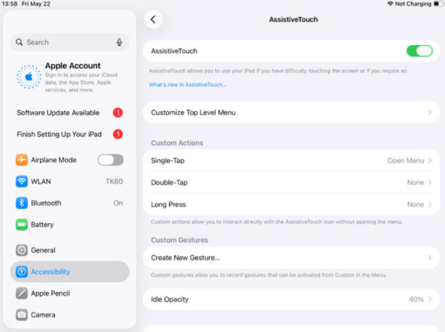Tap the TK60 network name
Image resolution: width=445 pixels, height=332 pixels.
pos(114,182)
